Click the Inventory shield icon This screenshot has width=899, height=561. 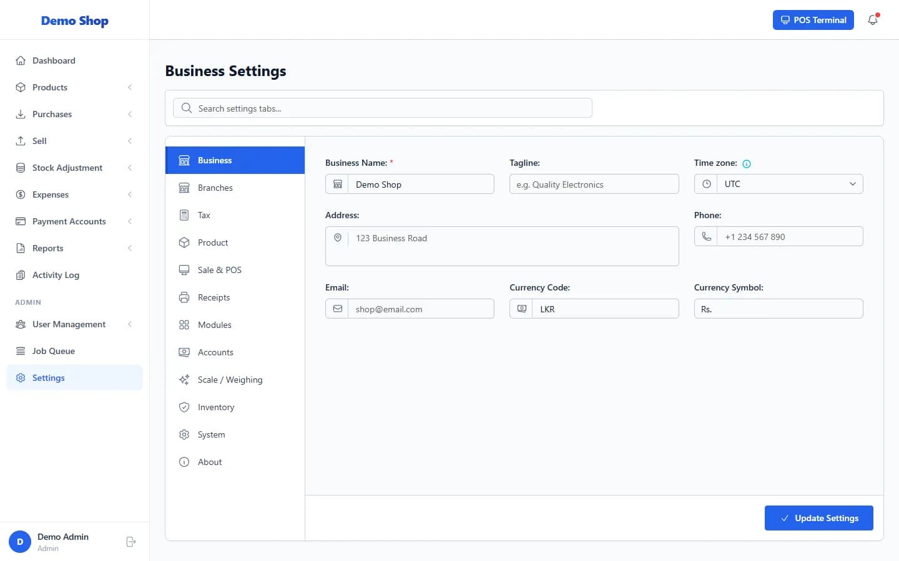click(184, 407)
